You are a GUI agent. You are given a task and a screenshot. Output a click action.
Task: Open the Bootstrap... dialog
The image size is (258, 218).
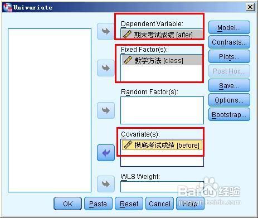(229, 114)
